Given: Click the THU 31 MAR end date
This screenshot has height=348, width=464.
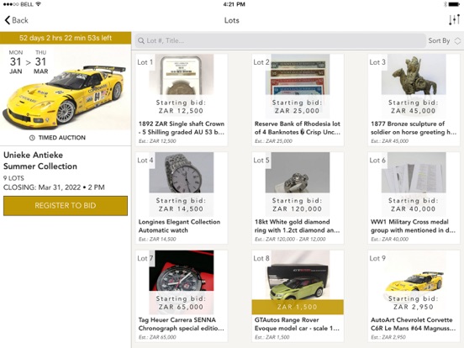Looking at the screenshot, I should (x=41, y=62).
